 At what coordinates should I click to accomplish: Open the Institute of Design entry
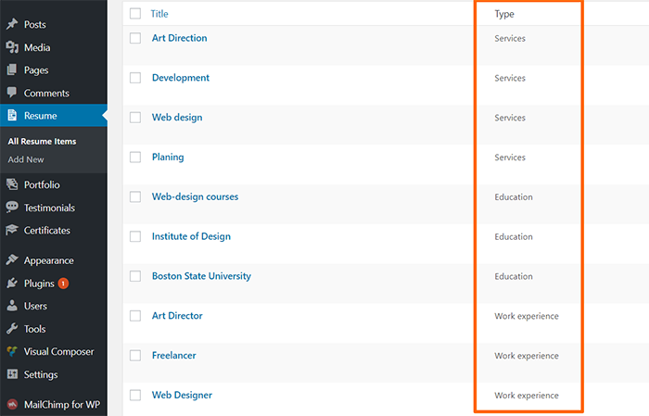191,236
